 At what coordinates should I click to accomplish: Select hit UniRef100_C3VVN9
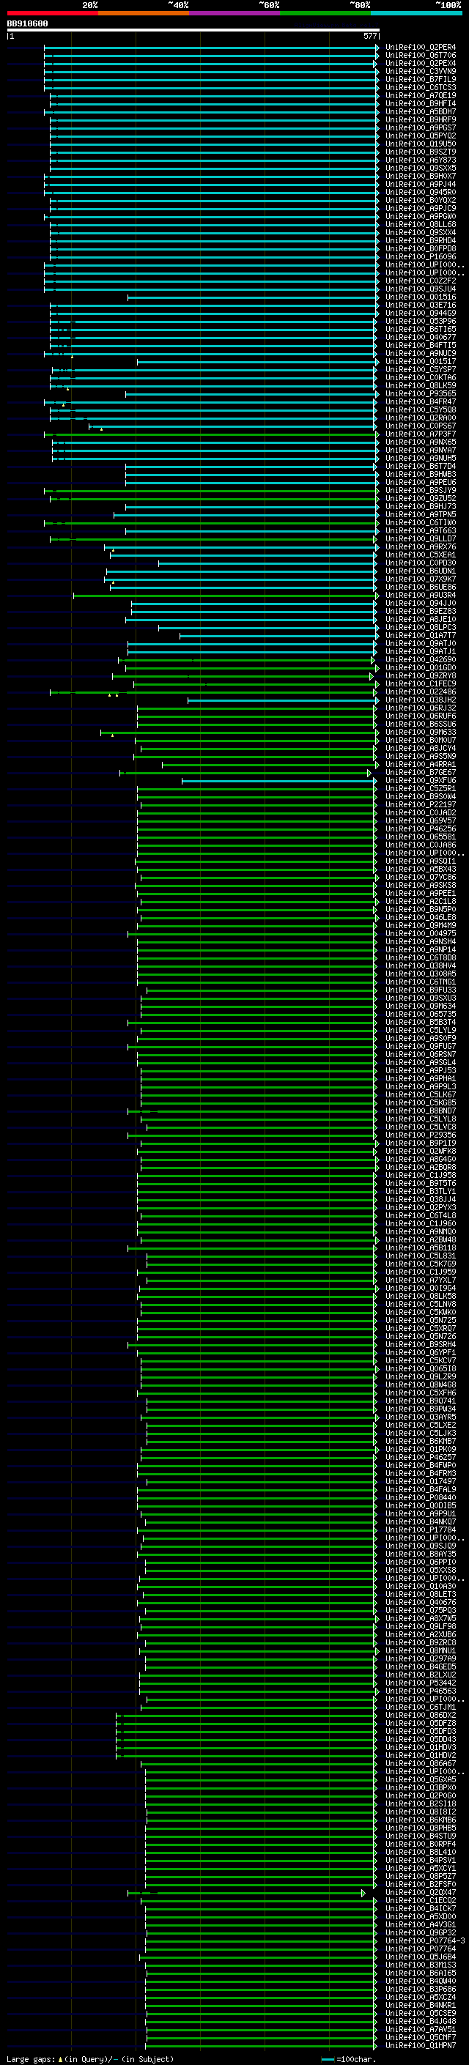point(420,71)
